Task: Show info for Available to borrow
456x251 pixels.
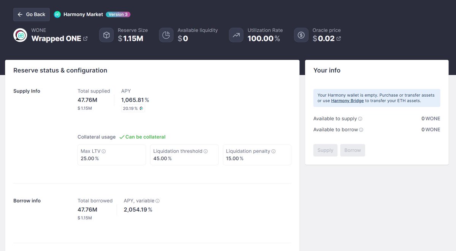Action: [361, 130]
